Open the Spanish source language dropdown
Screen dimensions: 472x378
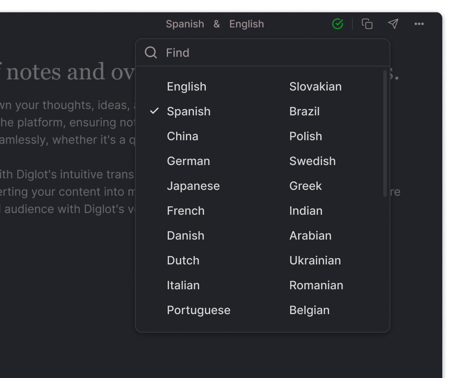pyautogui.click(x=185, y=24)
